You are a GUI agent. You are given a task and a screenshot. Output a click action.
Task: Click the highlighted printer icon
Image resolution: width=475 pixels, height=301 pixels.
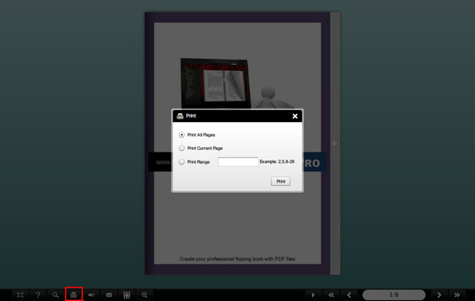tap(74, 295)
